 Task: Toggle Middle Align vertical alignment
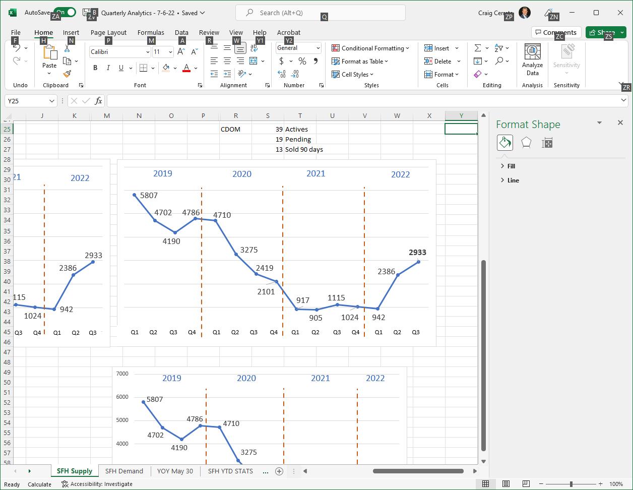[x=227, y=48]
